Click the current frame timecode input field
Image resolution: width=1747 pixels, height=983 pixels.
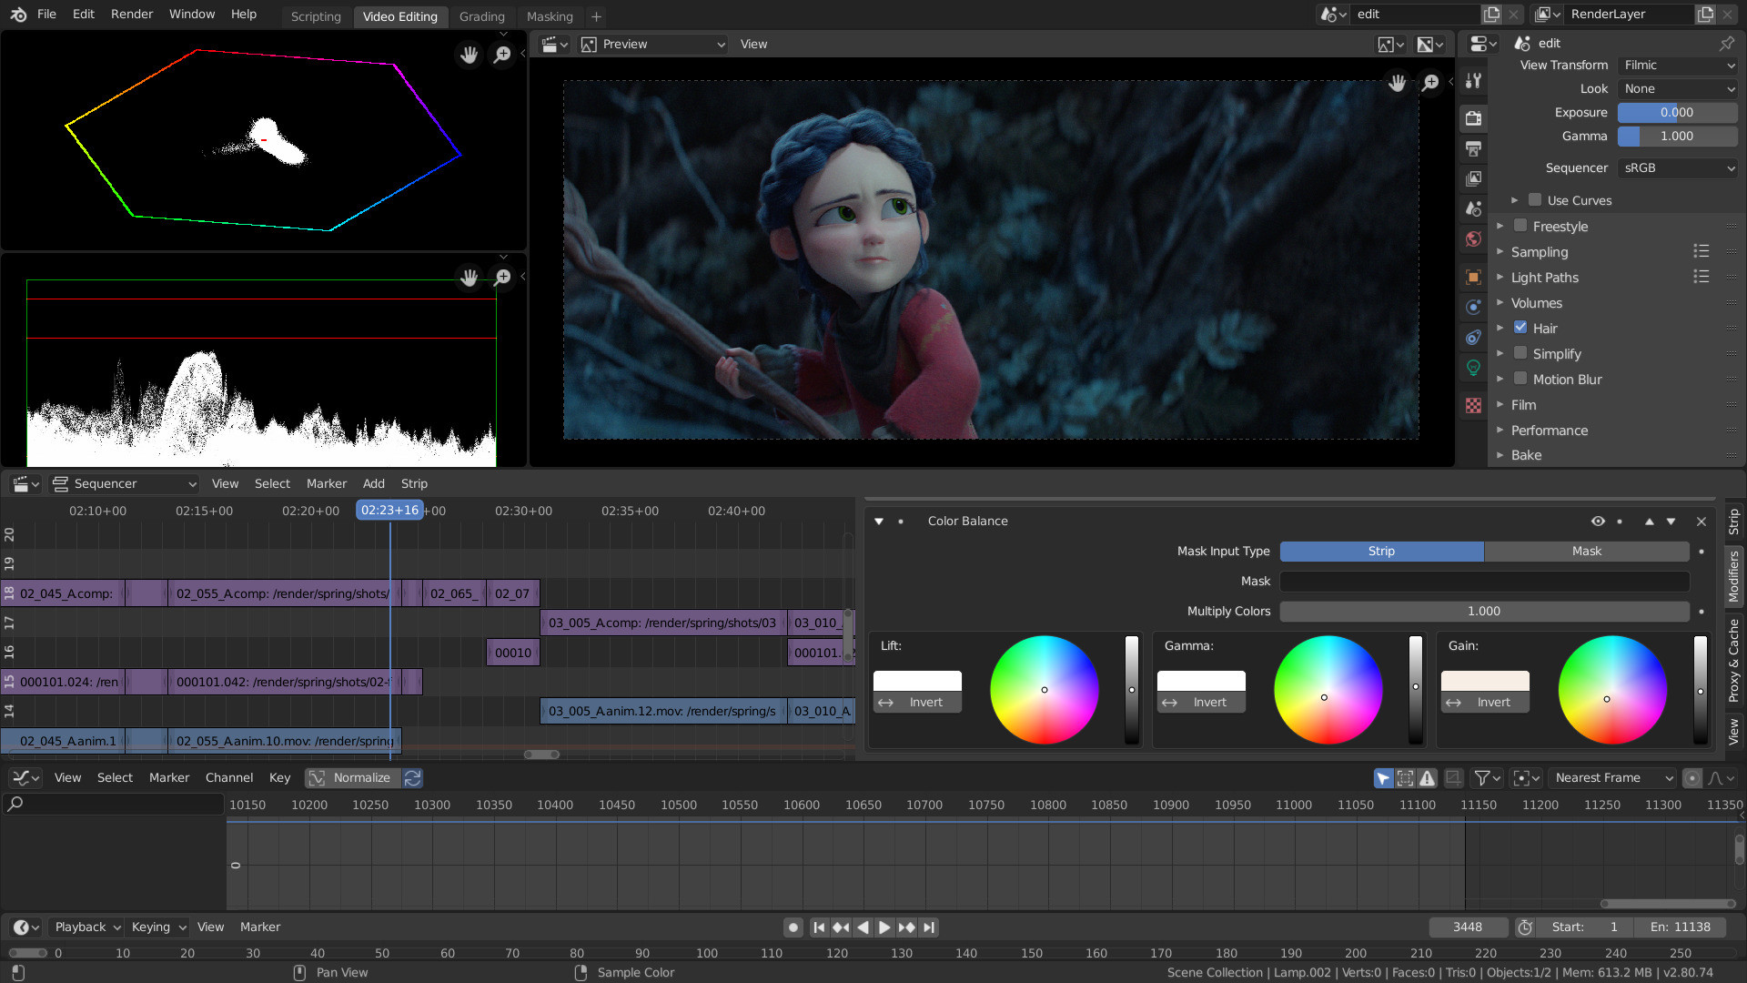[390, 510]
